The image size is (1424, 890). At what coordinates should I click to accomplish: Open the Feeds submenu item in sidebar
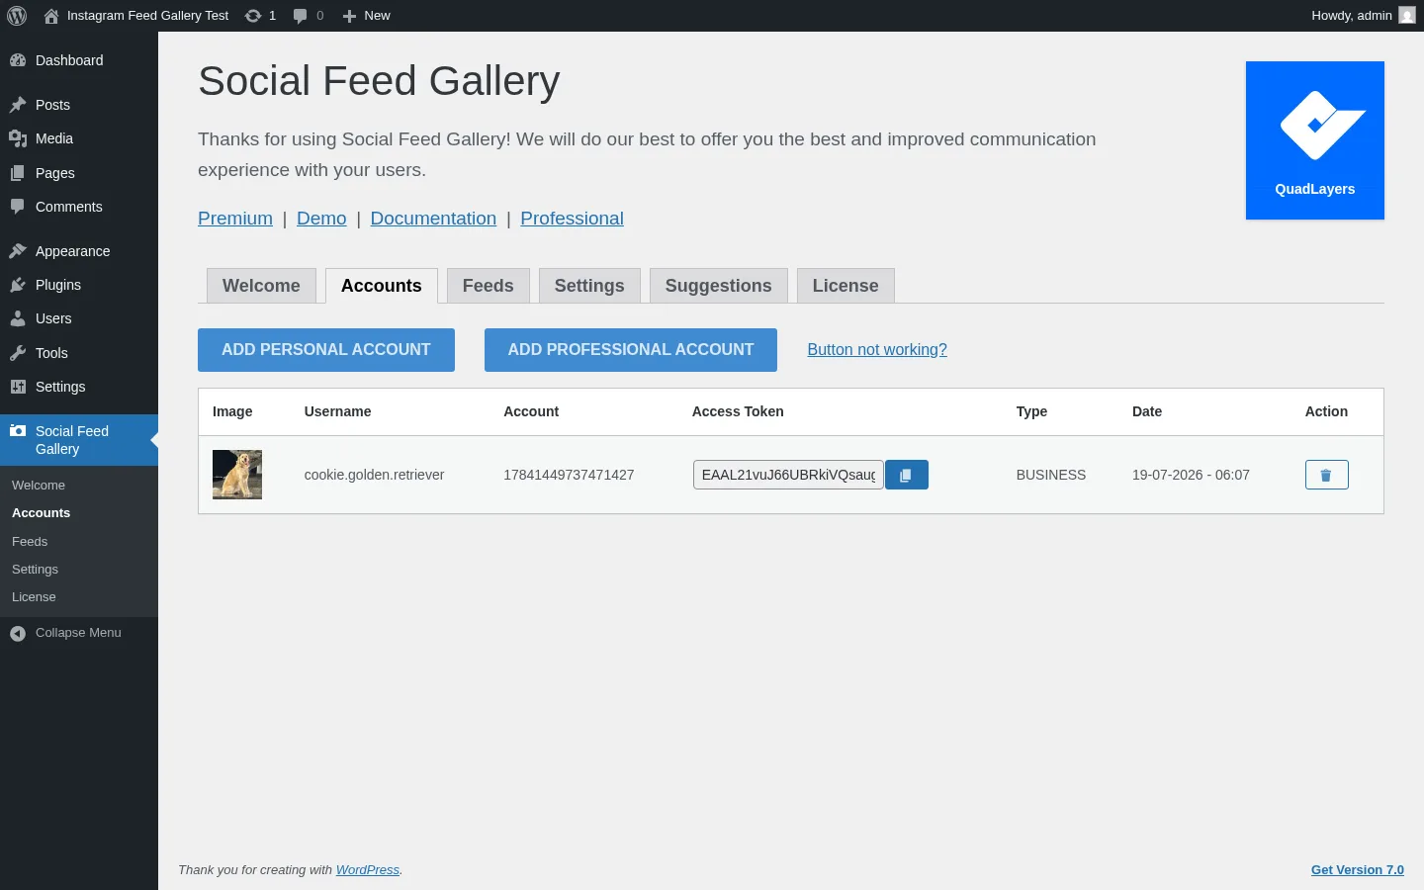point(79,542)
